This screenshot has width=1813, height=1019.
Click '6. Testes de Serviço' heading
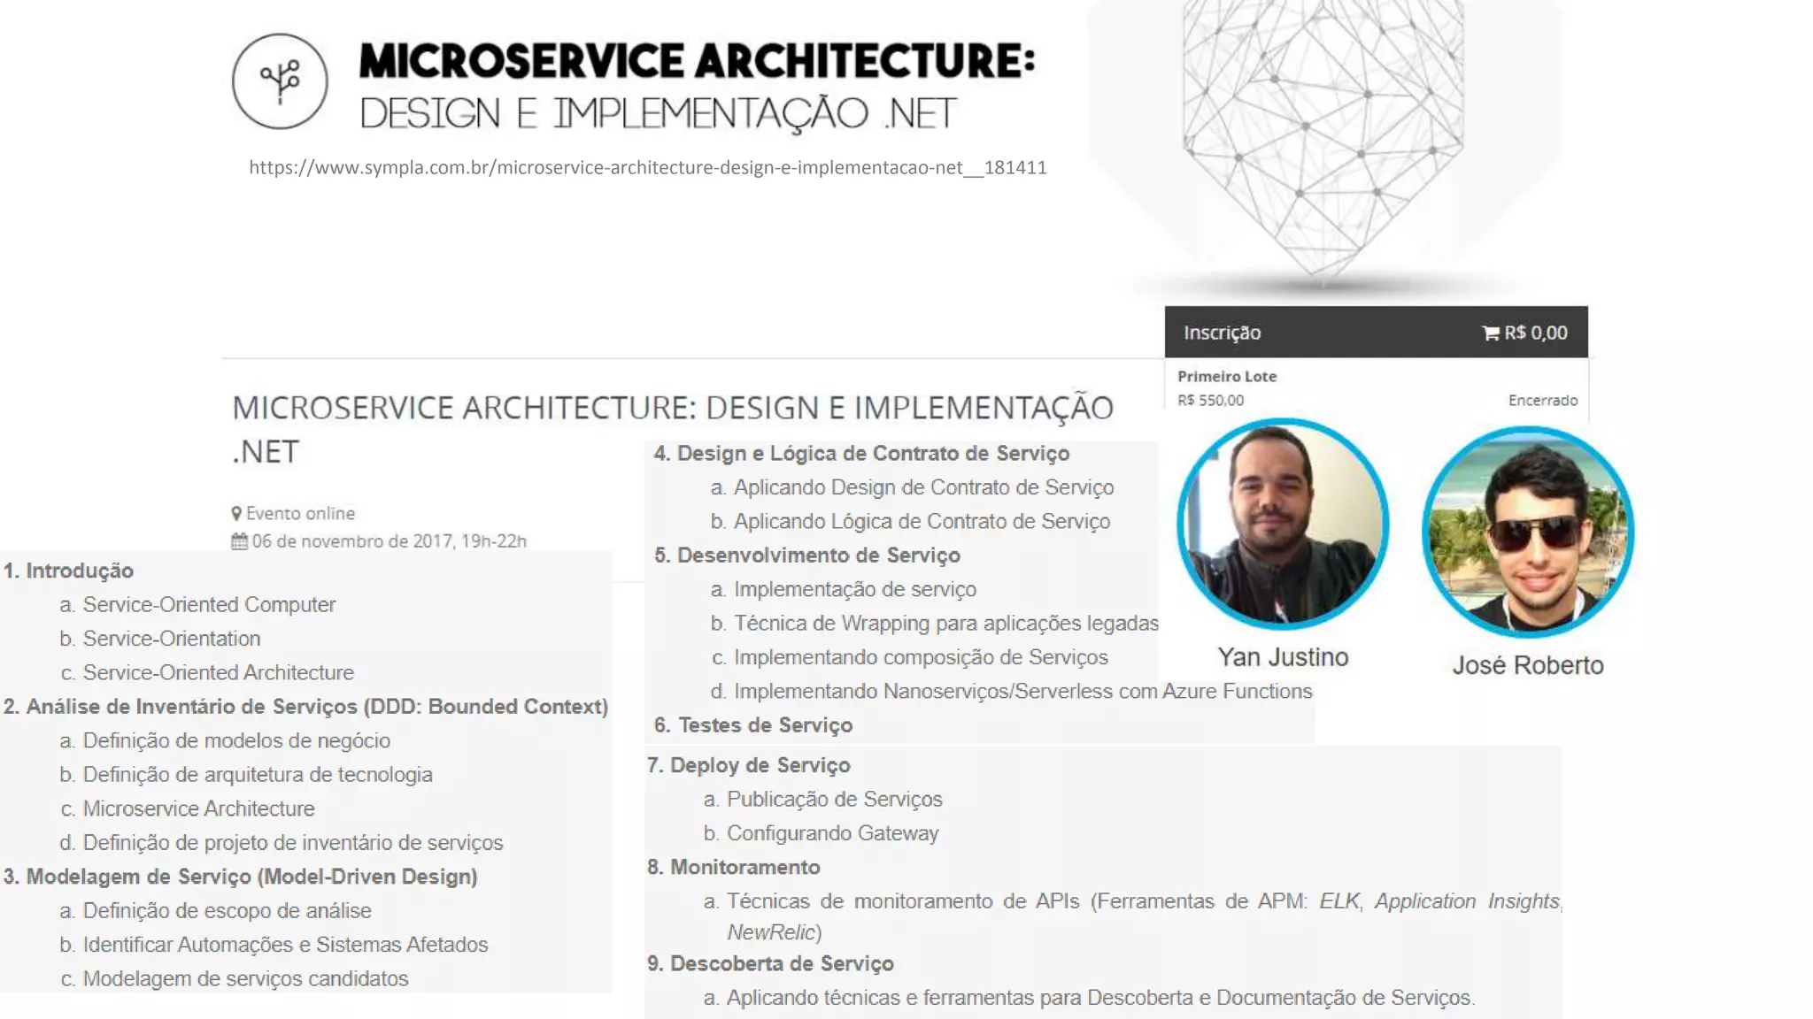point(752,725)
